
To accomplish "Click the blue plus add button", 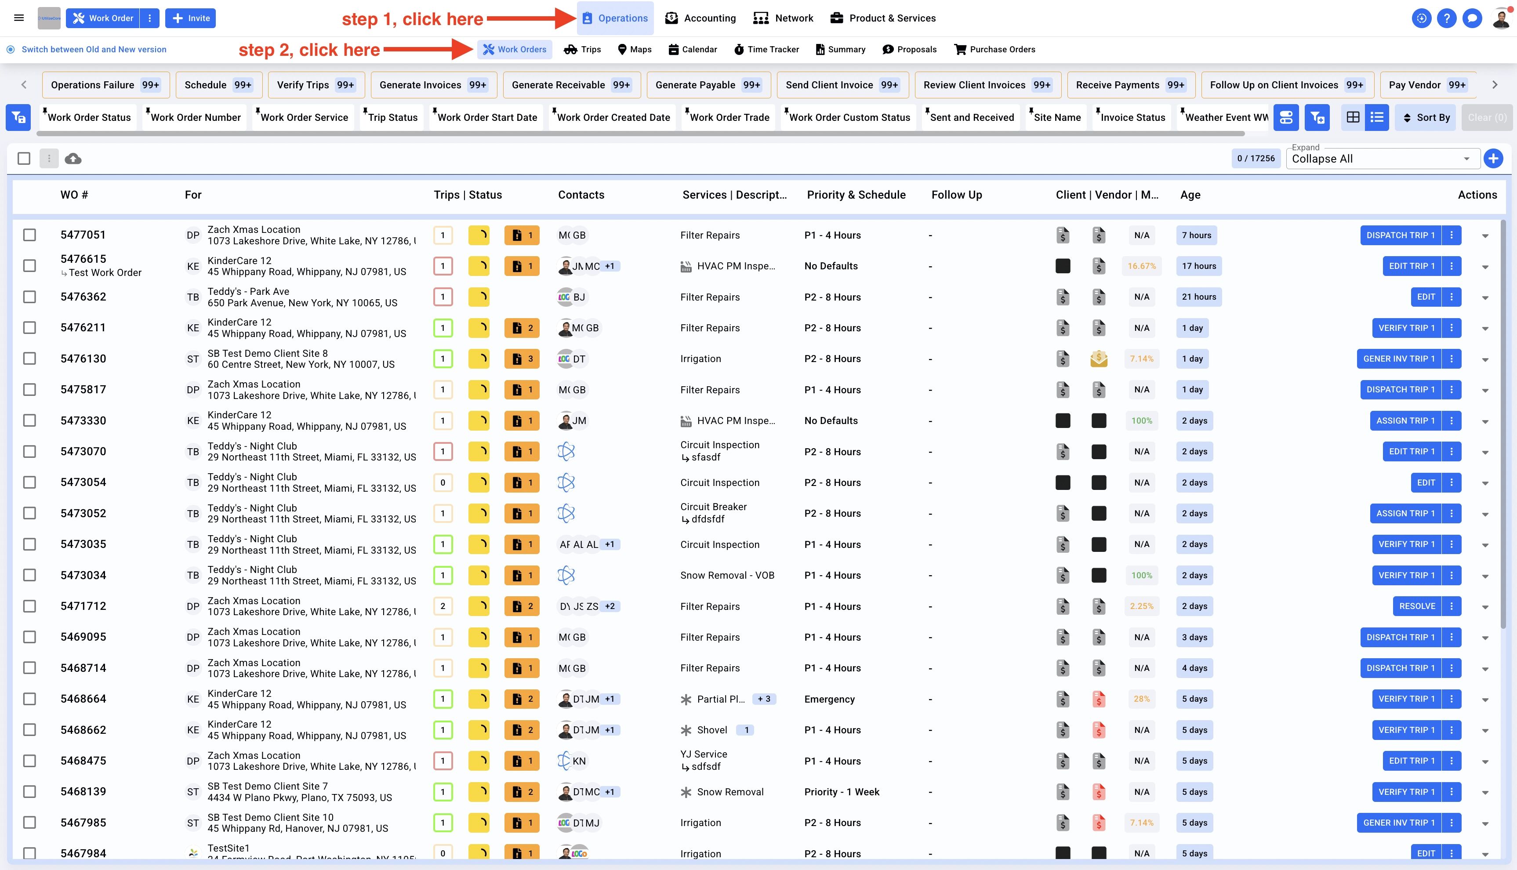I will (x=1493, y=158).
